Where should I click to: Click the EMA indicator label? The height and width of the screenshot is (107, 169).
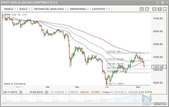[7, 15]
